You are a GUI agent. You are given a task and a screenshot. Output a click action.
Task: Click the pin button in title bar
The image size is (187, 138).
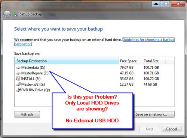[166, 4]
